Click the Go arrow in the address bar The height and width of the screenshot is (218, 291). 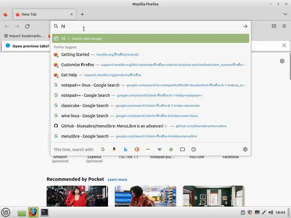point(245,26)
